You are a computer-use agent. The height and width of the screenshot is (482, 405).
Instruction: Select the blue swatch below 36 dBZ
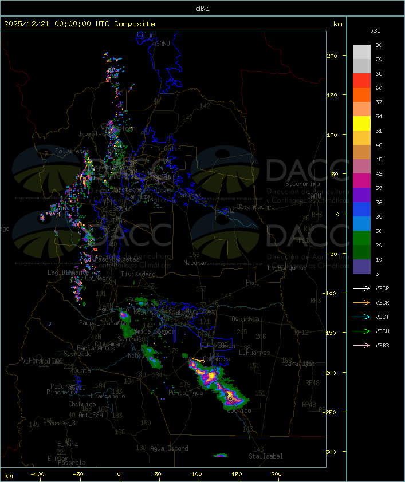pyautogui.click(x=361, y=209)
